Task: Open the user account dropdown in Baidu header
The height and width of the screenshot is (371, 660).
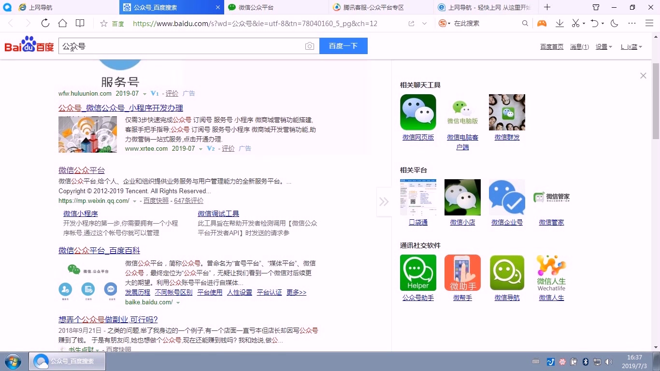Action: 631,47
